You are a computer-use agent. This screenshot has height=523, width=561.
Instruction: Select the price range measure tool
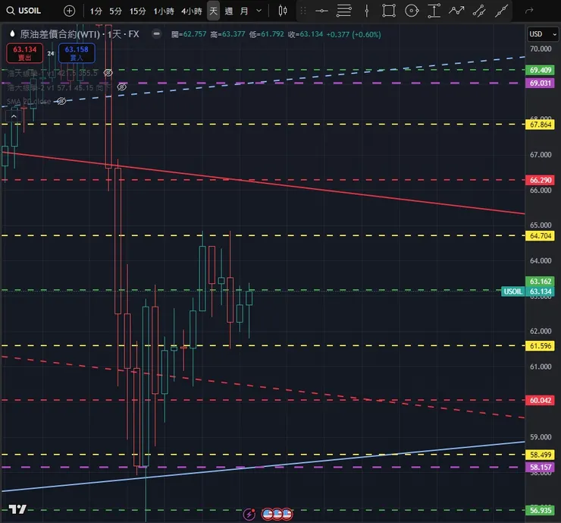click(434, 11)
